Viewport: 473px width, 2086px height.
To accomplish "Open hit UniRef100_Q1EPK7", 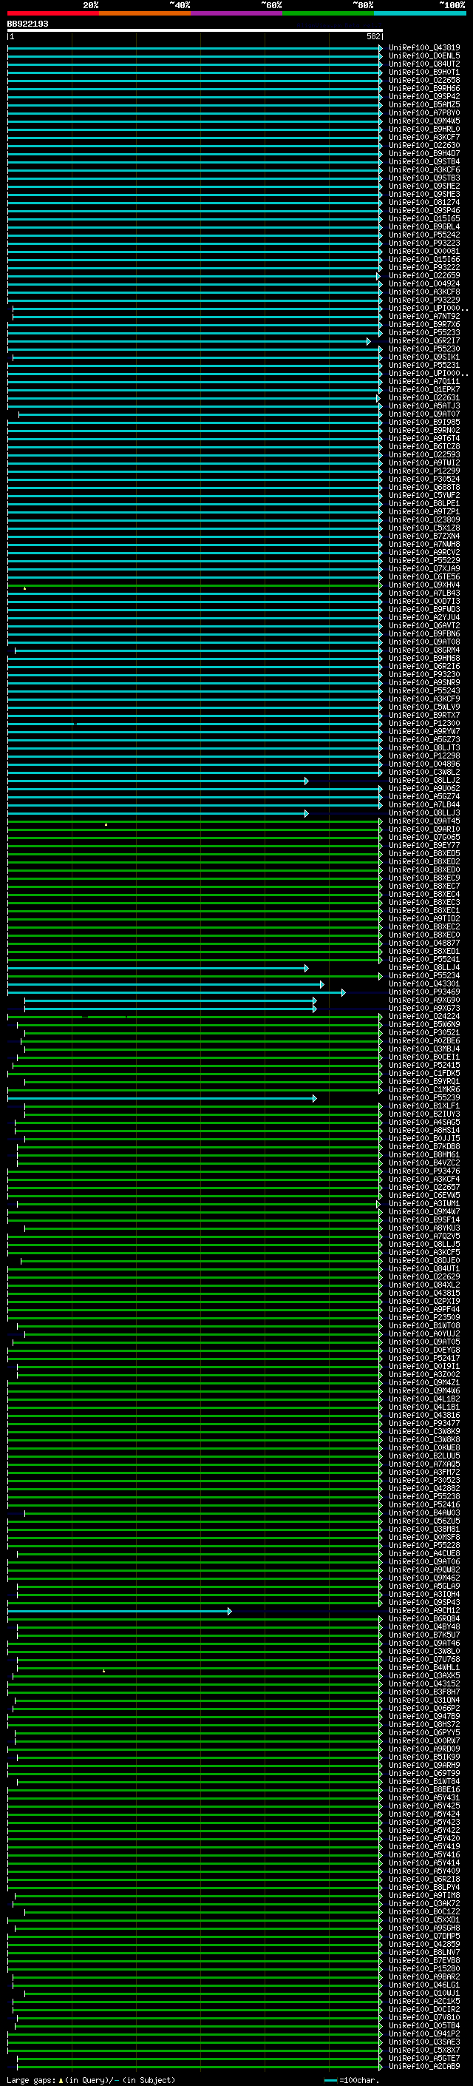I will coord(424,389).
